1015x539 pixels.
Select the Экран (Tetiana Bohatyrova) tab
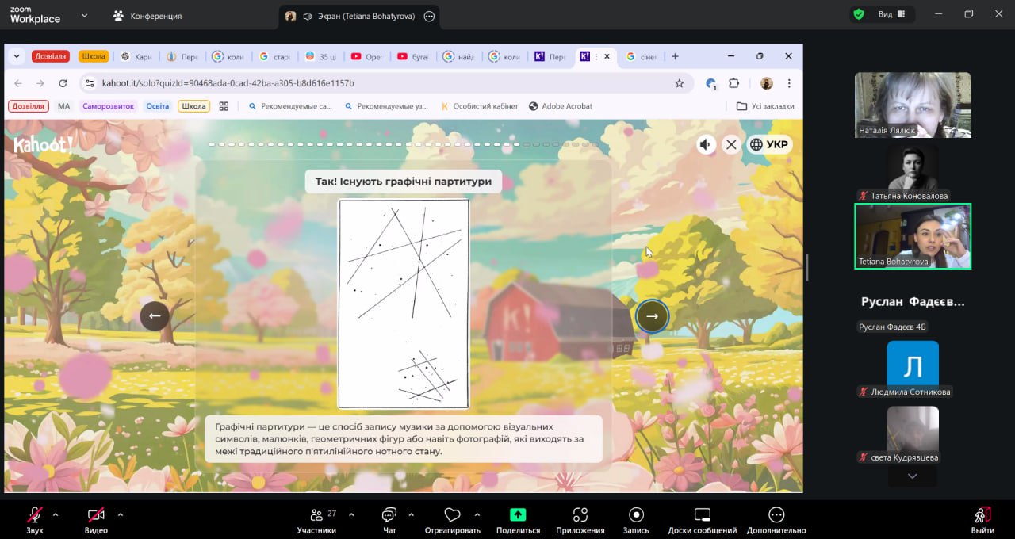[x=359, y=16]
